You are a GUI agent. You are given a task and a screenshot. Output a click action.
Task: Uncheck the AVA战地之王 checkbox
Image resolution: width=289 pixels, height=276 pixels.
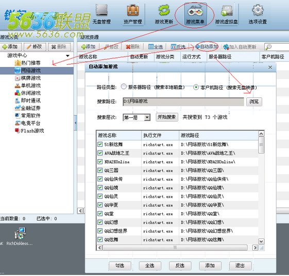tap(100, 153)
